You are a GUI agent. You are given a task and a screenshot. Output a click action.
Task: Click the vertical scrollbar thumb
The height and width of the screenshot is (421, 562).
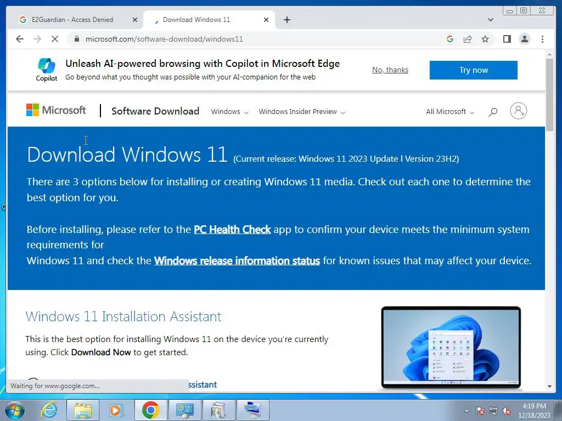(x=549, y=95)
